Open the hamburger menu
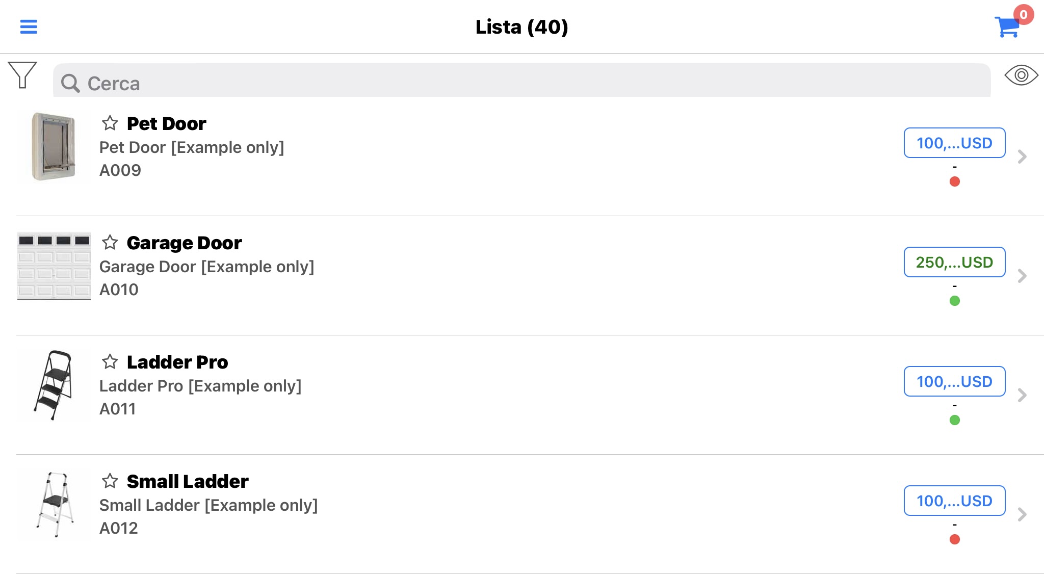This screenshot has width=1044, height=575. click(x=29, y=27)
